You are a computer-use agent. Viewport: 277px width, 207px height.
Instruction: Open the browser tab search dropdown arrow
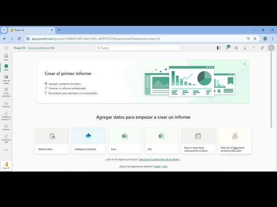4,30
